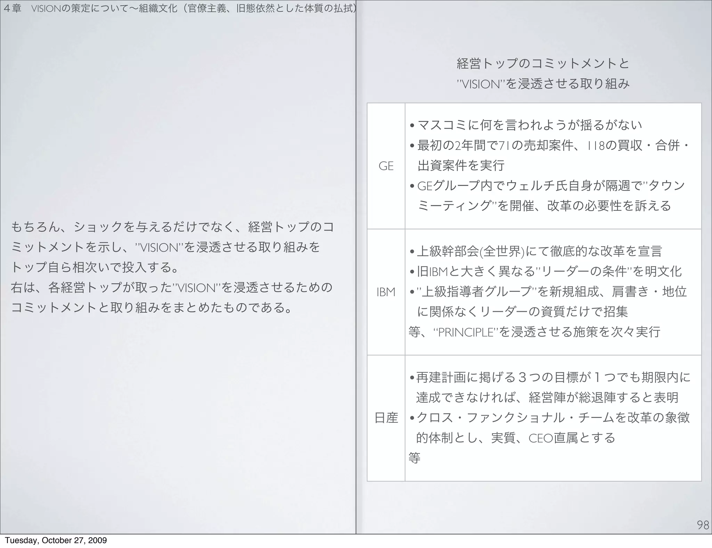Click the left paragraph line starting もちろん、ショックを
The image size is (712, 548).
(x=172, y=227)
